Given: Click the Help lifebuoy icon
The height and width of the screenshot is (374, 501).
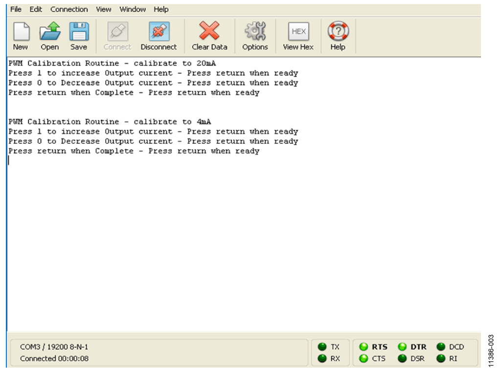Looking at the screenshot, I should pyautogui.click(x=338, y=31).
